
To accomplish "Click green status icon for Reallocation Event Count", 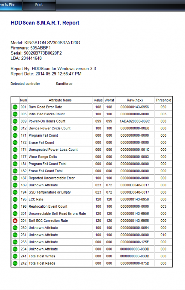I will pos(15,206).
